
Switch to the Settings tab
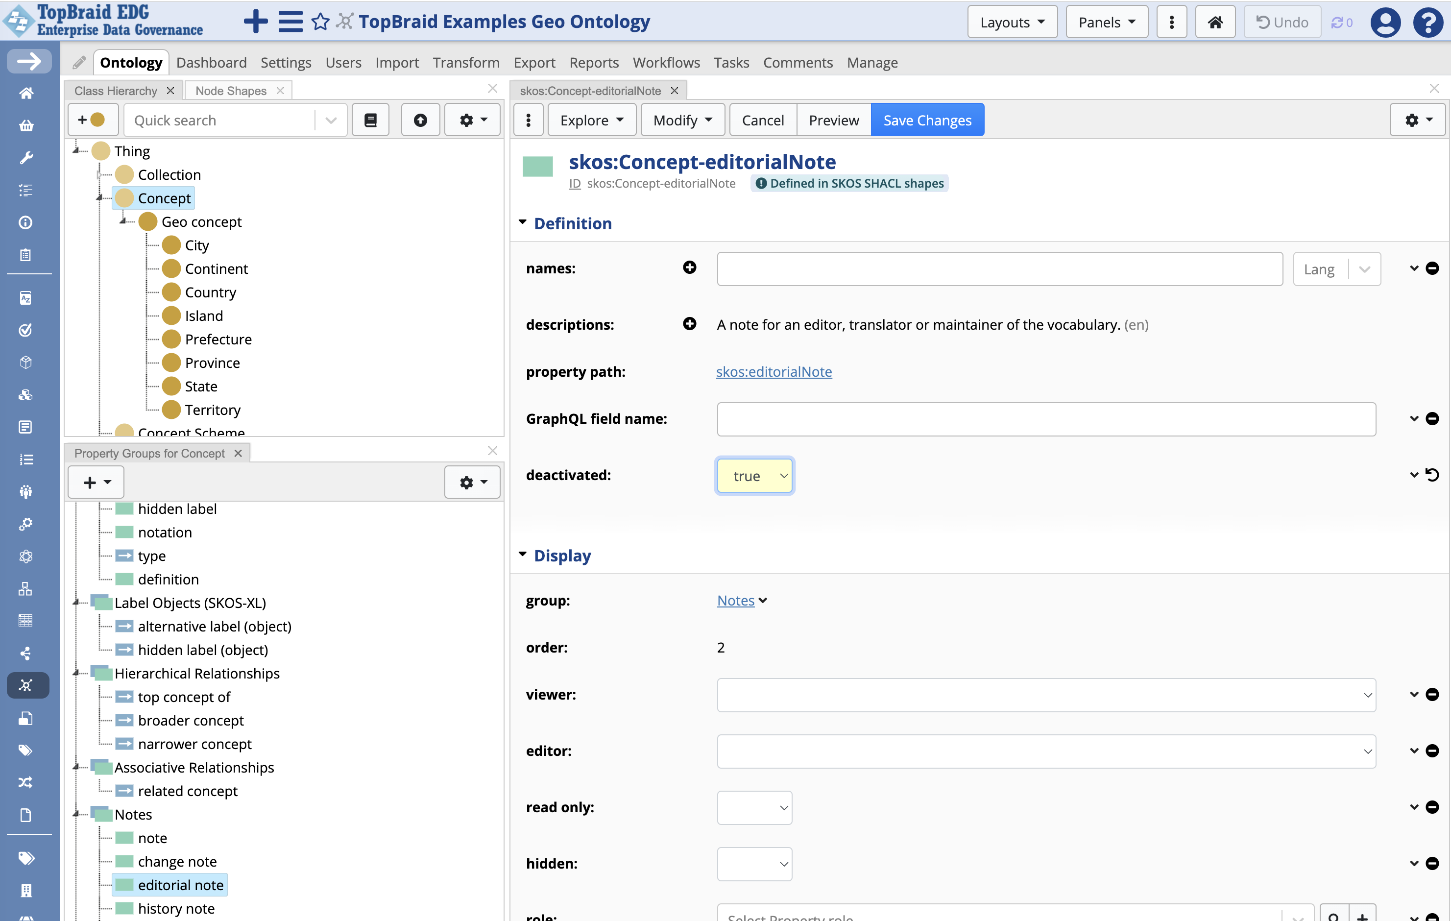pyautogui.click(x=286, y=63)
